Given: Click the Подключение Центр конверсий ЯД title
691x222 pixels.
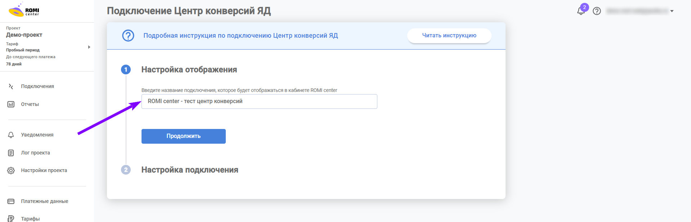Looking at the screenshot, I should (x=189, y=11).
